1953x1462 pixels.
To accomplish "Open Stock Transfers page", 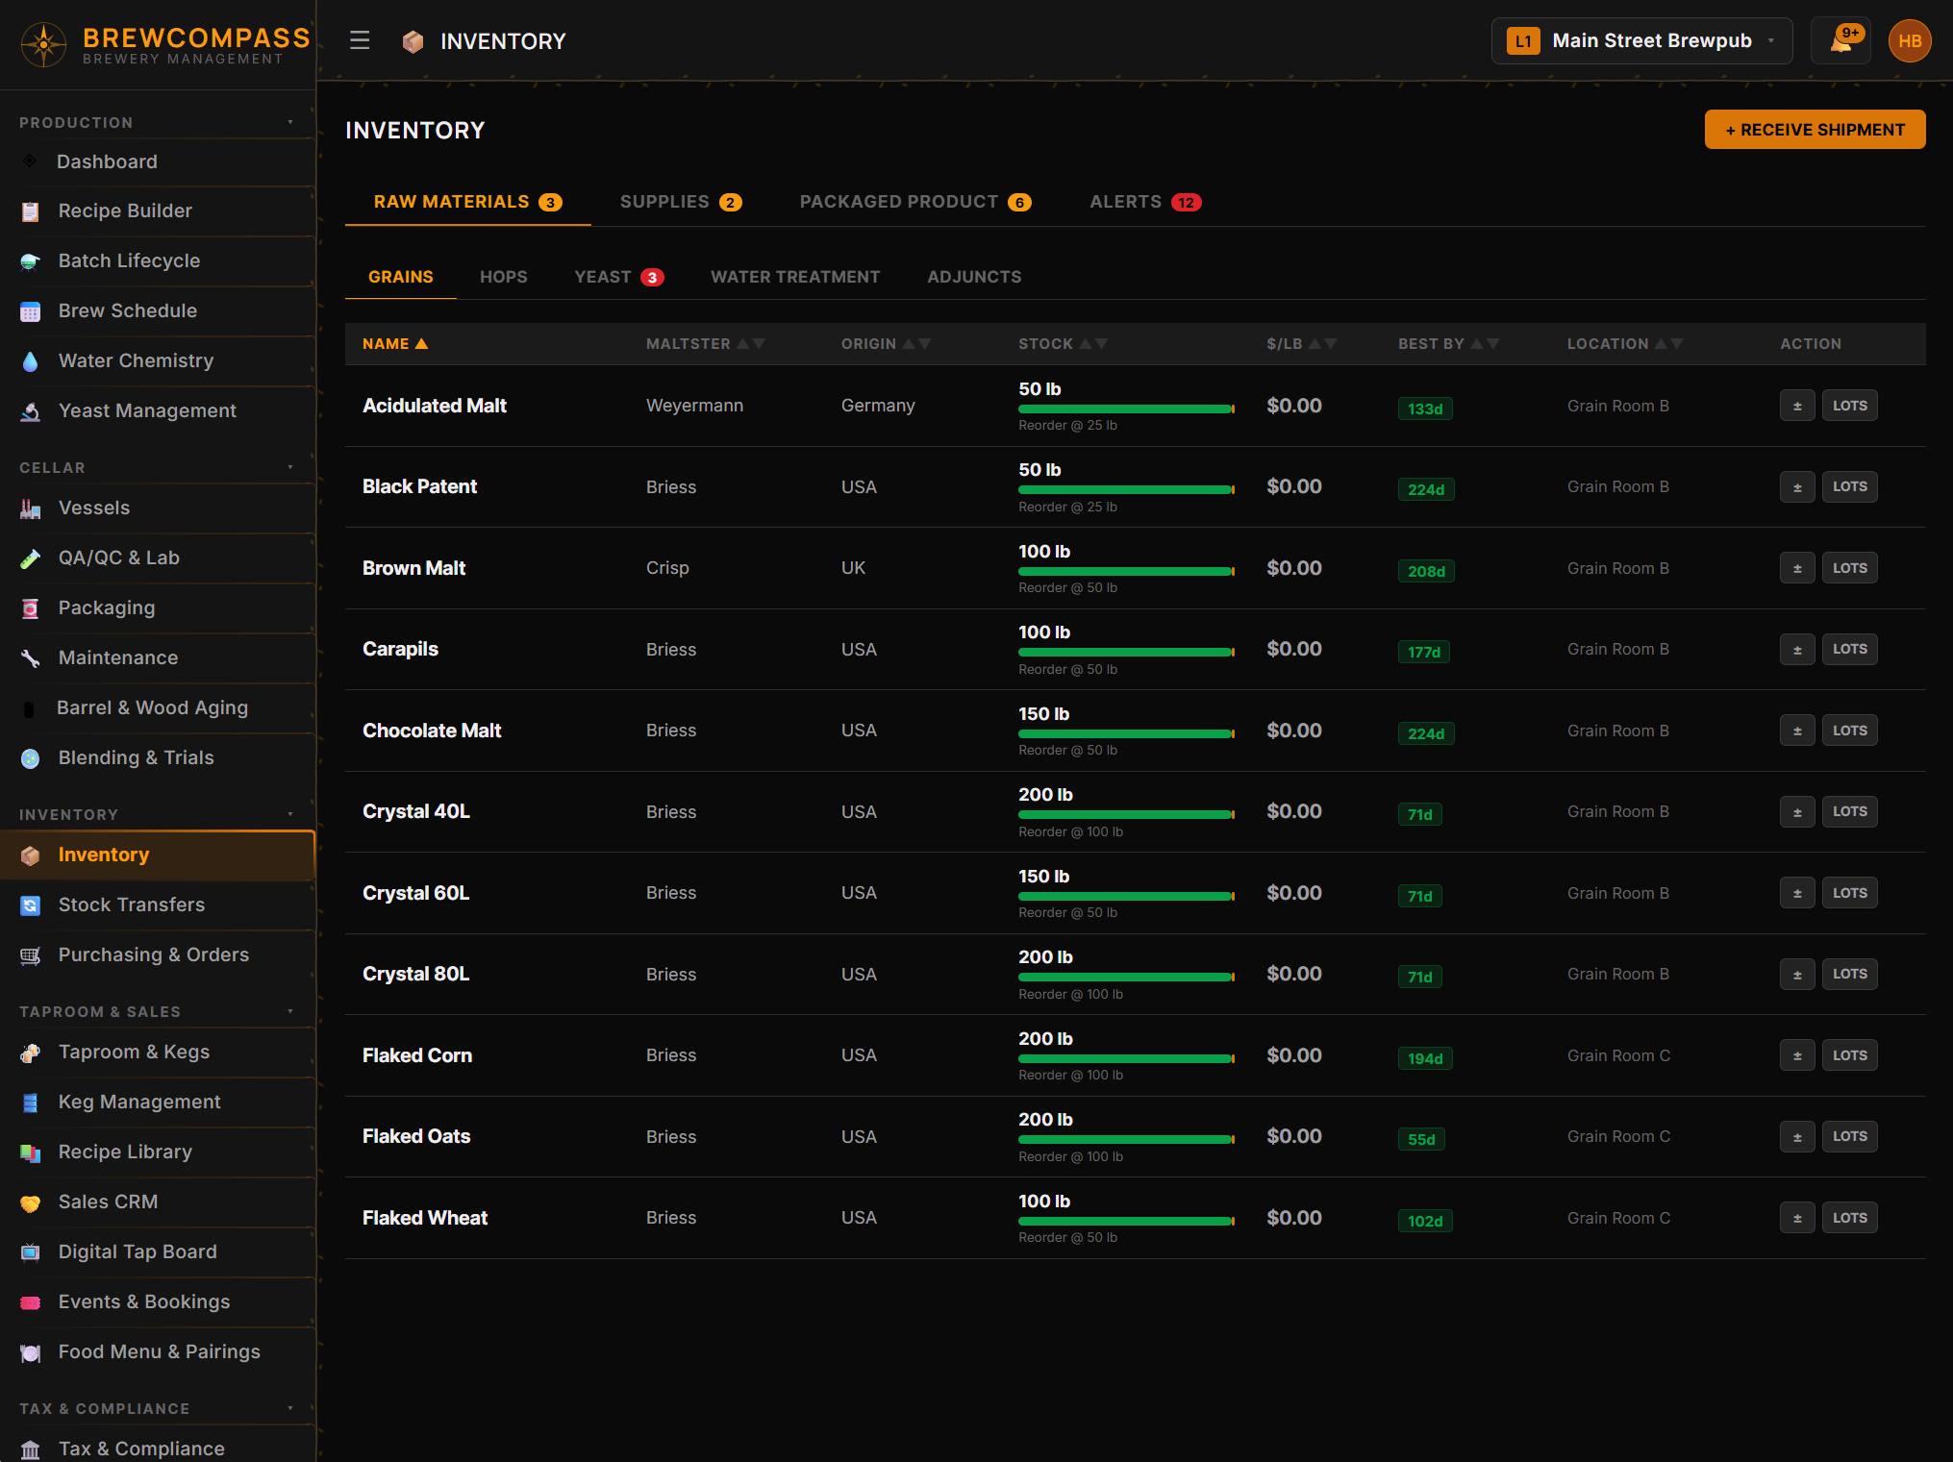I will coord(158,904).
